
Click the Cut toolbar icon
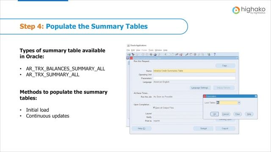point(166,54)
